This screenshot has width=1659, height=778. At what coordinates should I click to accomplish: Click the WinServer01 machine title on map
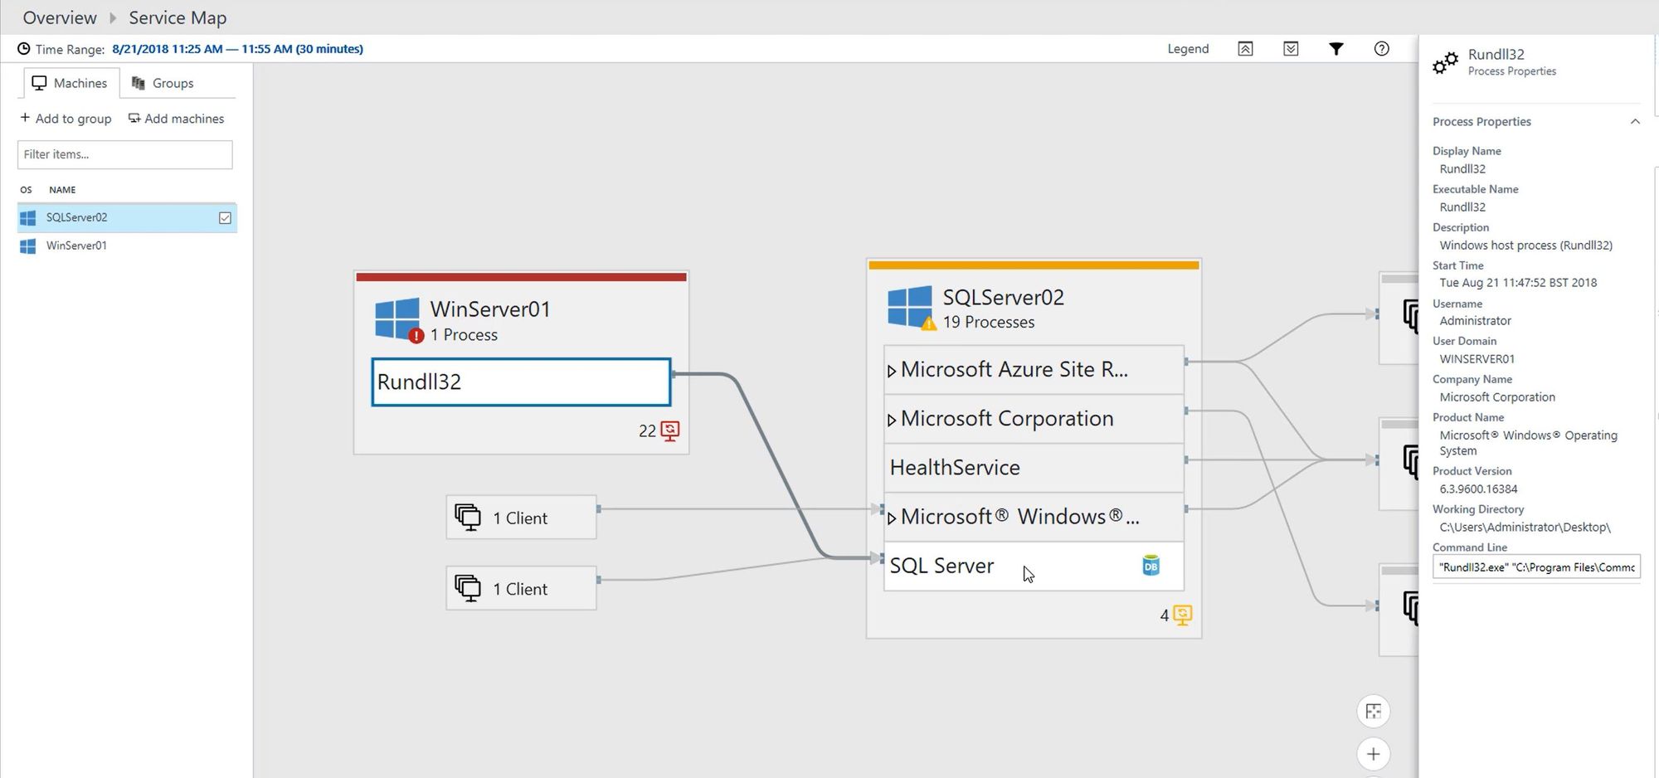pyautogui.click(x=490, y=309)
